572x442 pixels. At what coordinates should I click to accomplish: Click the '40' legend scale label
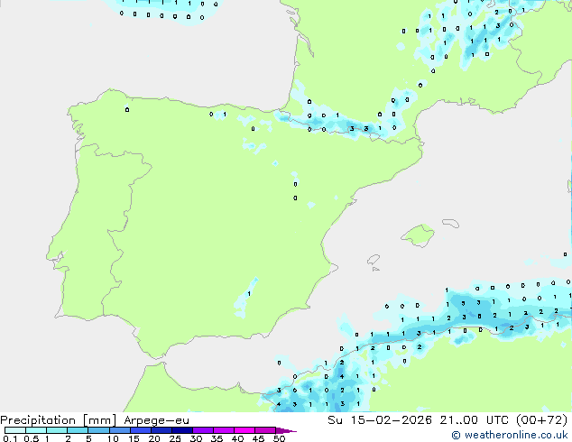click(237, 438)
